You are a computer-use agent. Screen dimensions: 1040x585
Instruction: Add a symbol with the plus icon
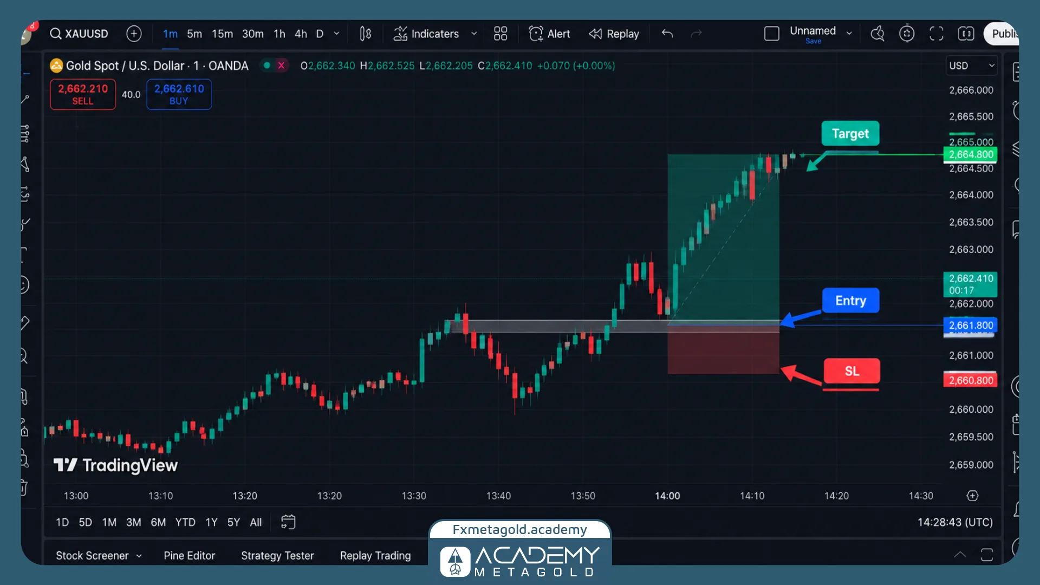(134, 34)
